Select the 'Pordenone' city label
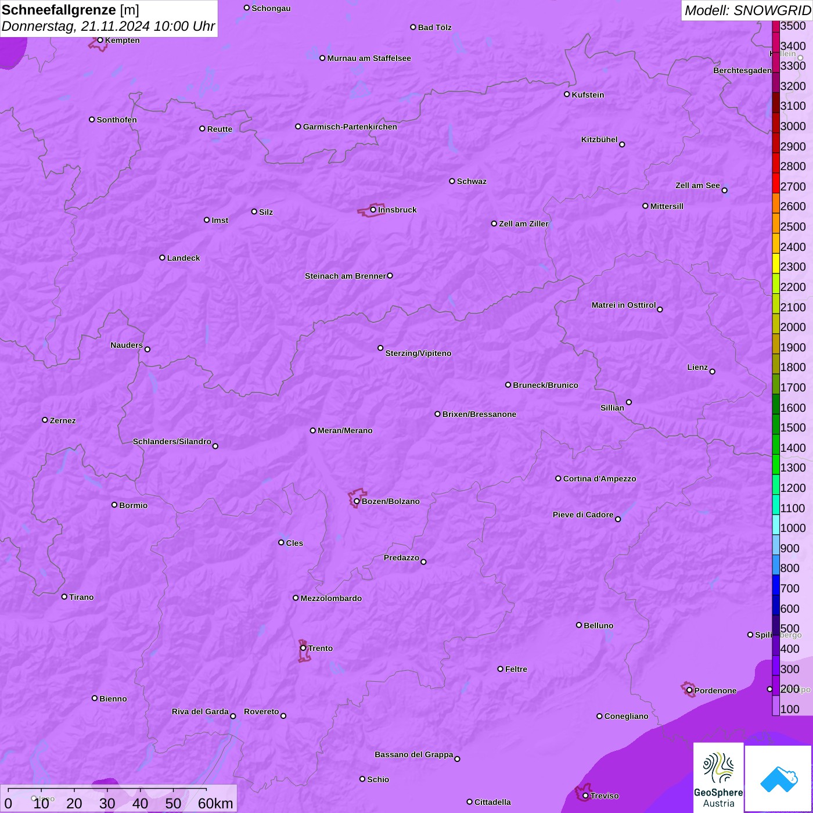 pyautogui.click(x=715, y=690)
